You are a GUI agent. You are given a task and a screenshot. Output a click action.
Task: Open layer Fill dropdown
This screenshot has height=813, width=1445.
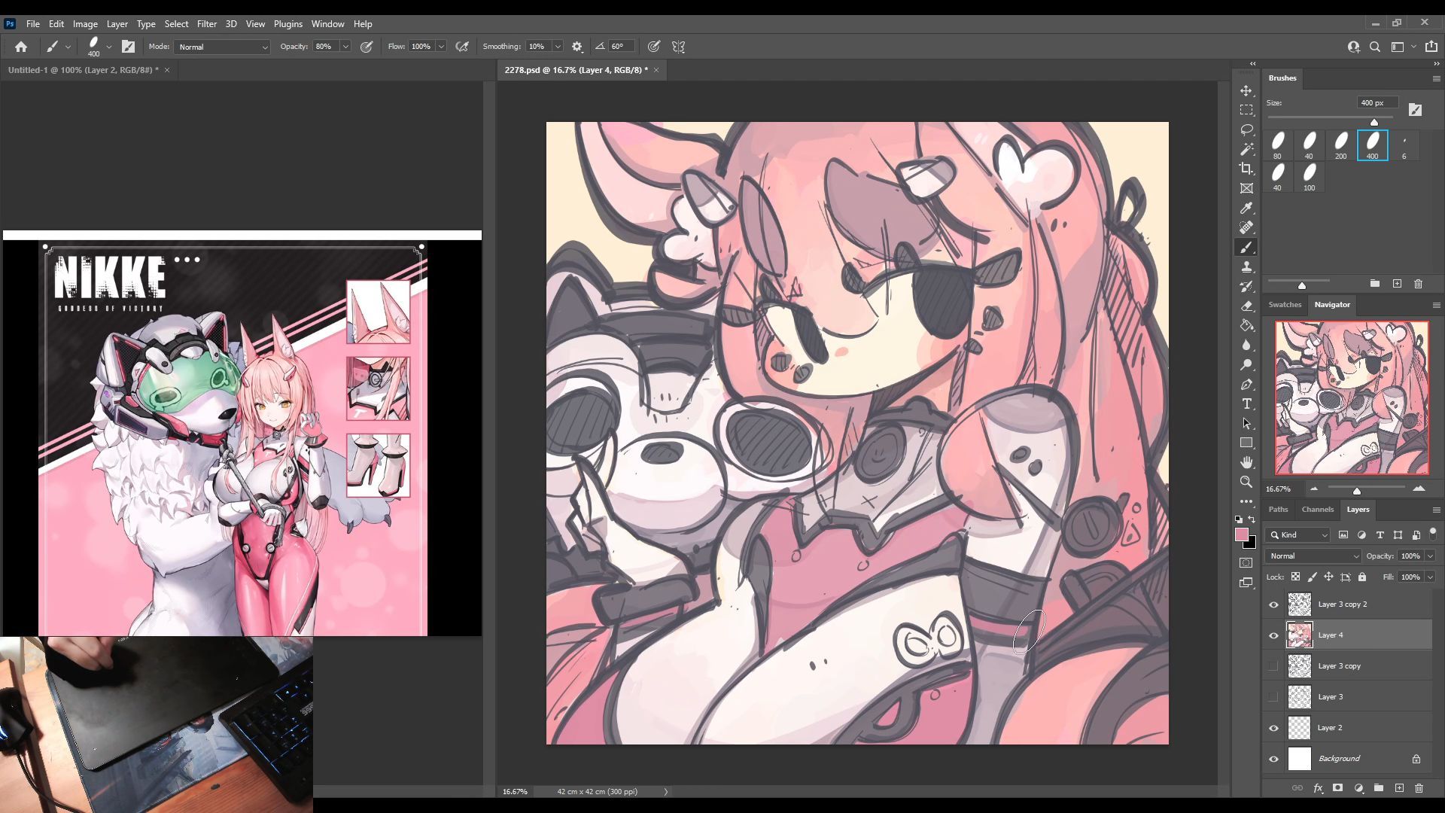1429,577
